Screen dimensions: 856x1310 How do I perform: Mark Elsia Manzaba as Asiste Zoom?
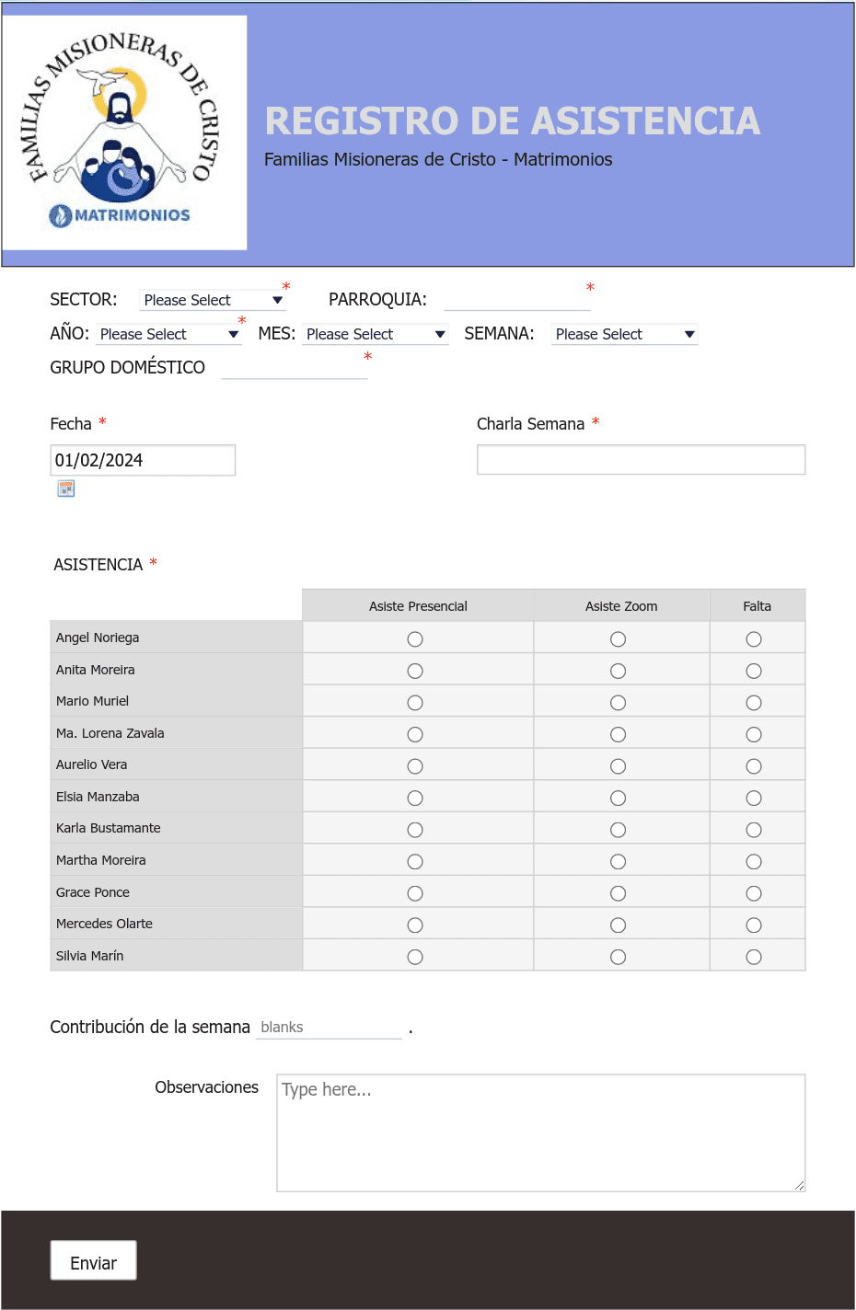click(619, 799)
